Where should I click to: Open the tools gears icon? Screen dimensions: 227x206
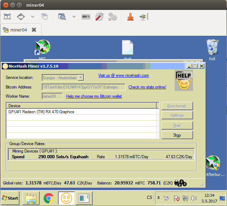(113, 17)
